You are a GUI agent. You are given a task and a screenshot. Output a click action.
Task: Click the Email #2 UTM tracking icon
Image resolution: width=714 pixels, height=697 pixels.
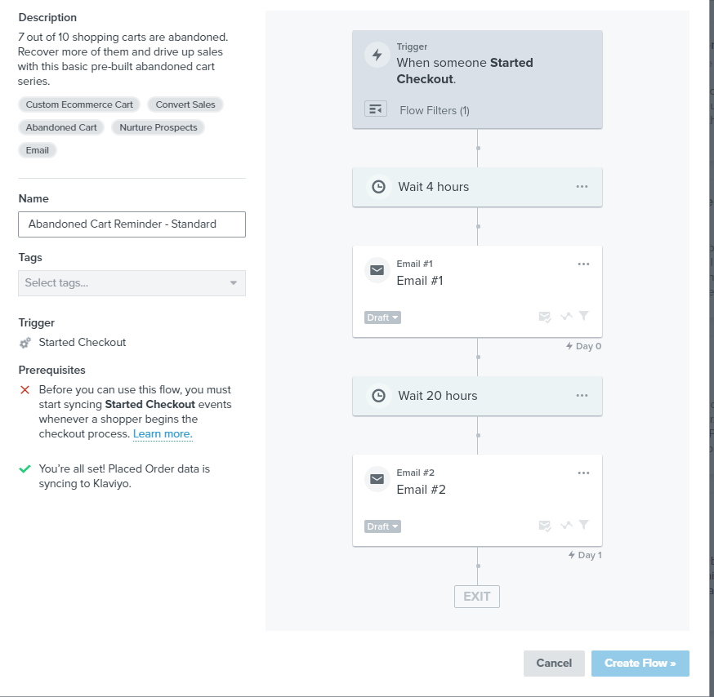point(566,525)
